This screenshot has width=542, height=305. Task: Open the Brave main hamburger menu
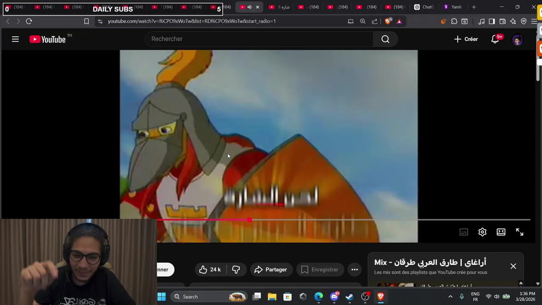tap(534, 21)
